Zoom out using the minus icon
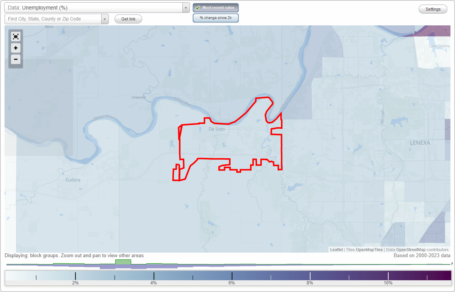Screen dimensions: 455x292 16,59
